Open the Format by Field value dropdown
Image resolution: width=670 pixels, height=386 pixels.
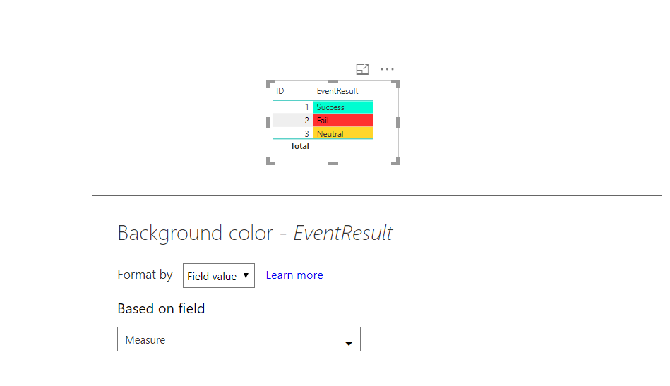click(219, 275)
